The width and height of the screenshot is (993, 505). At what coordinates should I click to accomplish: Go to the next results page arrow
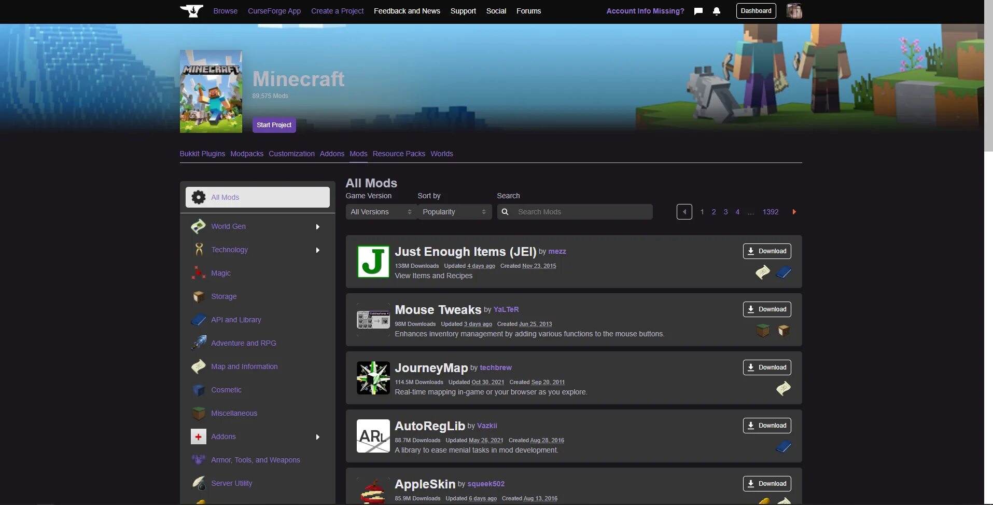pos(794,212)
